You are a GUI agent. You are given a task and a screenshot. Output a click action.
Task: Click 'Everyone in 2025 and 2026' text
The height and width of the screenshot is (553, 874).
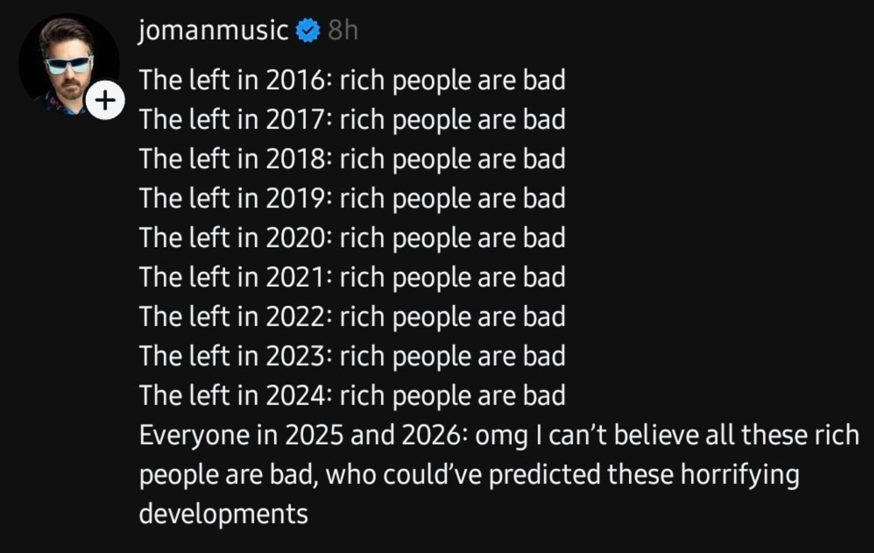[x=299, y=435]
